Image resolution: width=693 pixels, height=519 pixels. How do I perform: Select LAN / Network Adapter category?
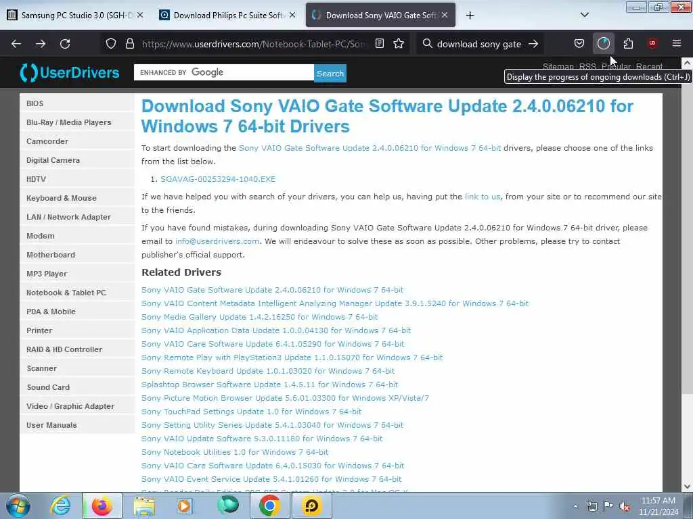[x=77, y=217]
